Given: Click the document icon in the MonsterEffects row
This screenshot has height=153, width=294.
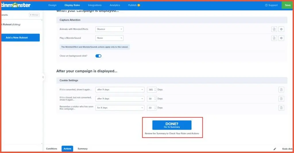Looking at the screenshot, I should [x=274, y=29].
